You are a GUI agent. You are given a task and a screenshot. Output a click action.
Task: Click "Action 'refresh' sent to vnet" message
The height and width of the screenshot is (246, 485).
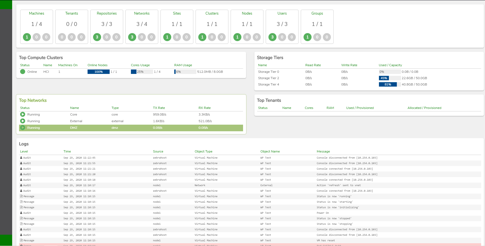click(x=339, y=185)
